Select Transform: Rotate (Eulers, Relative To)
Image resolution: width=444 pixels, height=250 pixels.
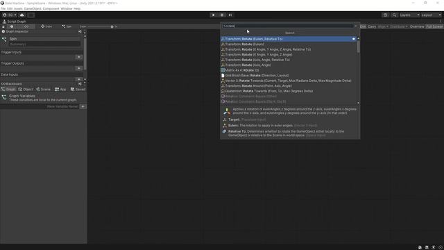289,39
